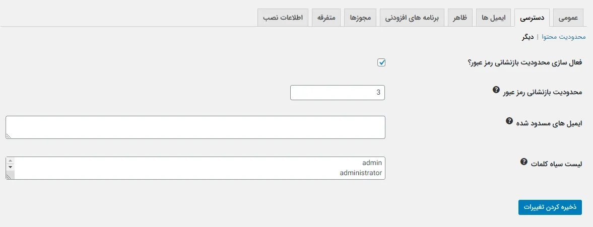
Task: Grab the word blacklist textarea resize handle
Action: click(9, 177)
